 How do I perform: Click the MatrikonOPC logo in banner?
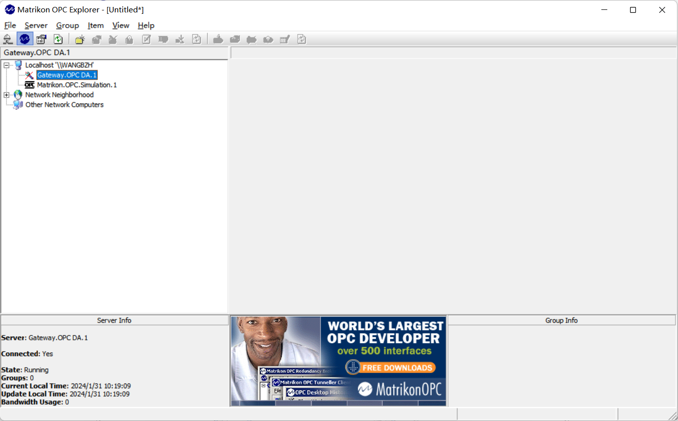click(399, 389)
